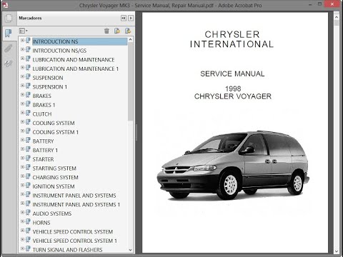
Task: Jump to BRAKES 1 bookmark
Action: point(44,105)
